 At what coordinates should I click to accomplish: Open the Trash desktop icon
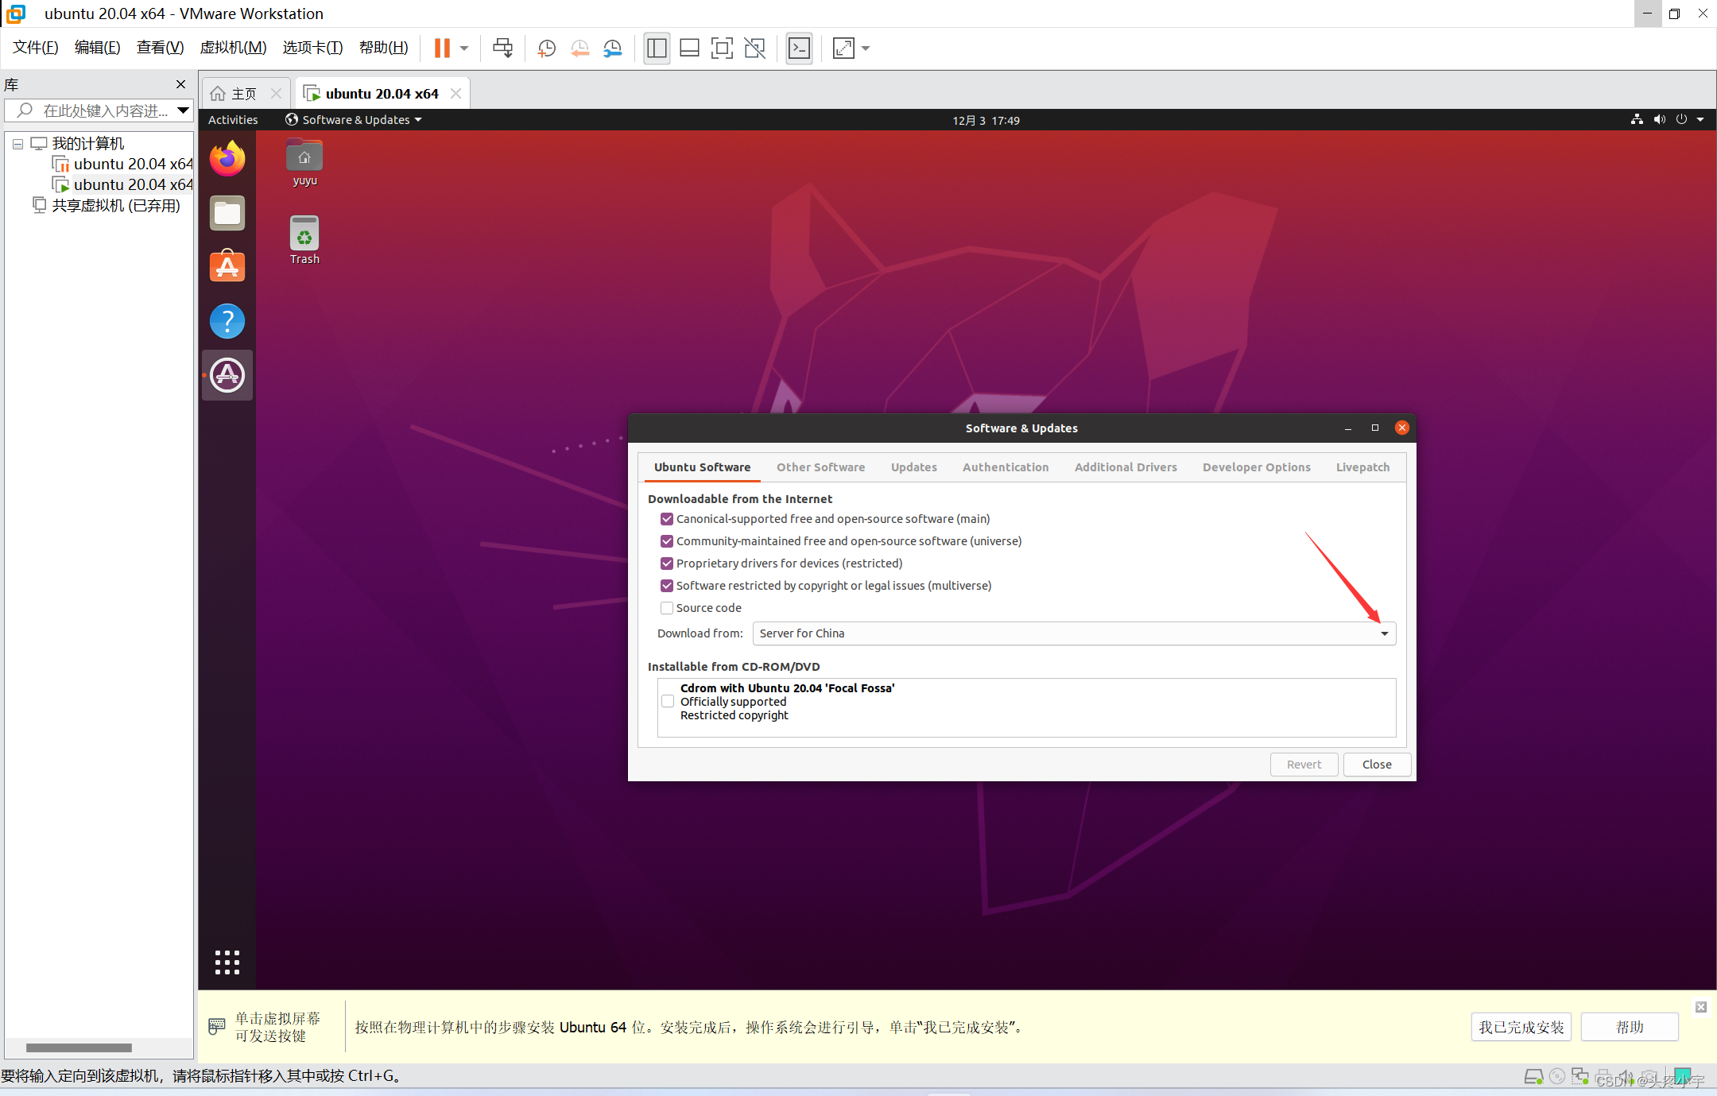point(304,240)
